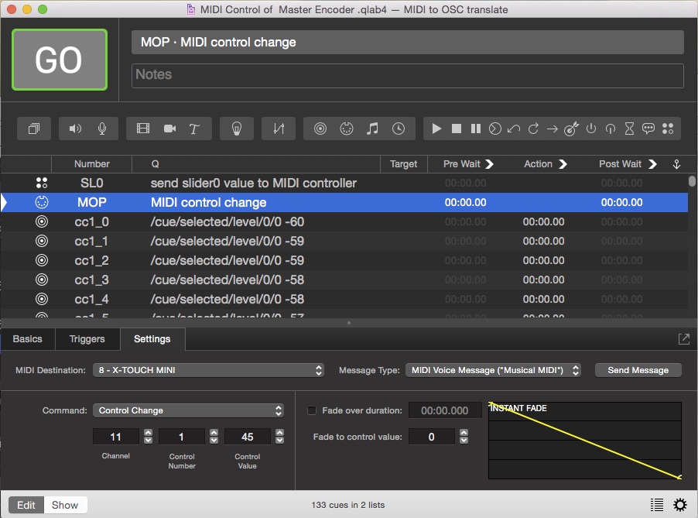698x518 pixels.
Task: Open the Message Type dropdown
Action: point(493,370)
